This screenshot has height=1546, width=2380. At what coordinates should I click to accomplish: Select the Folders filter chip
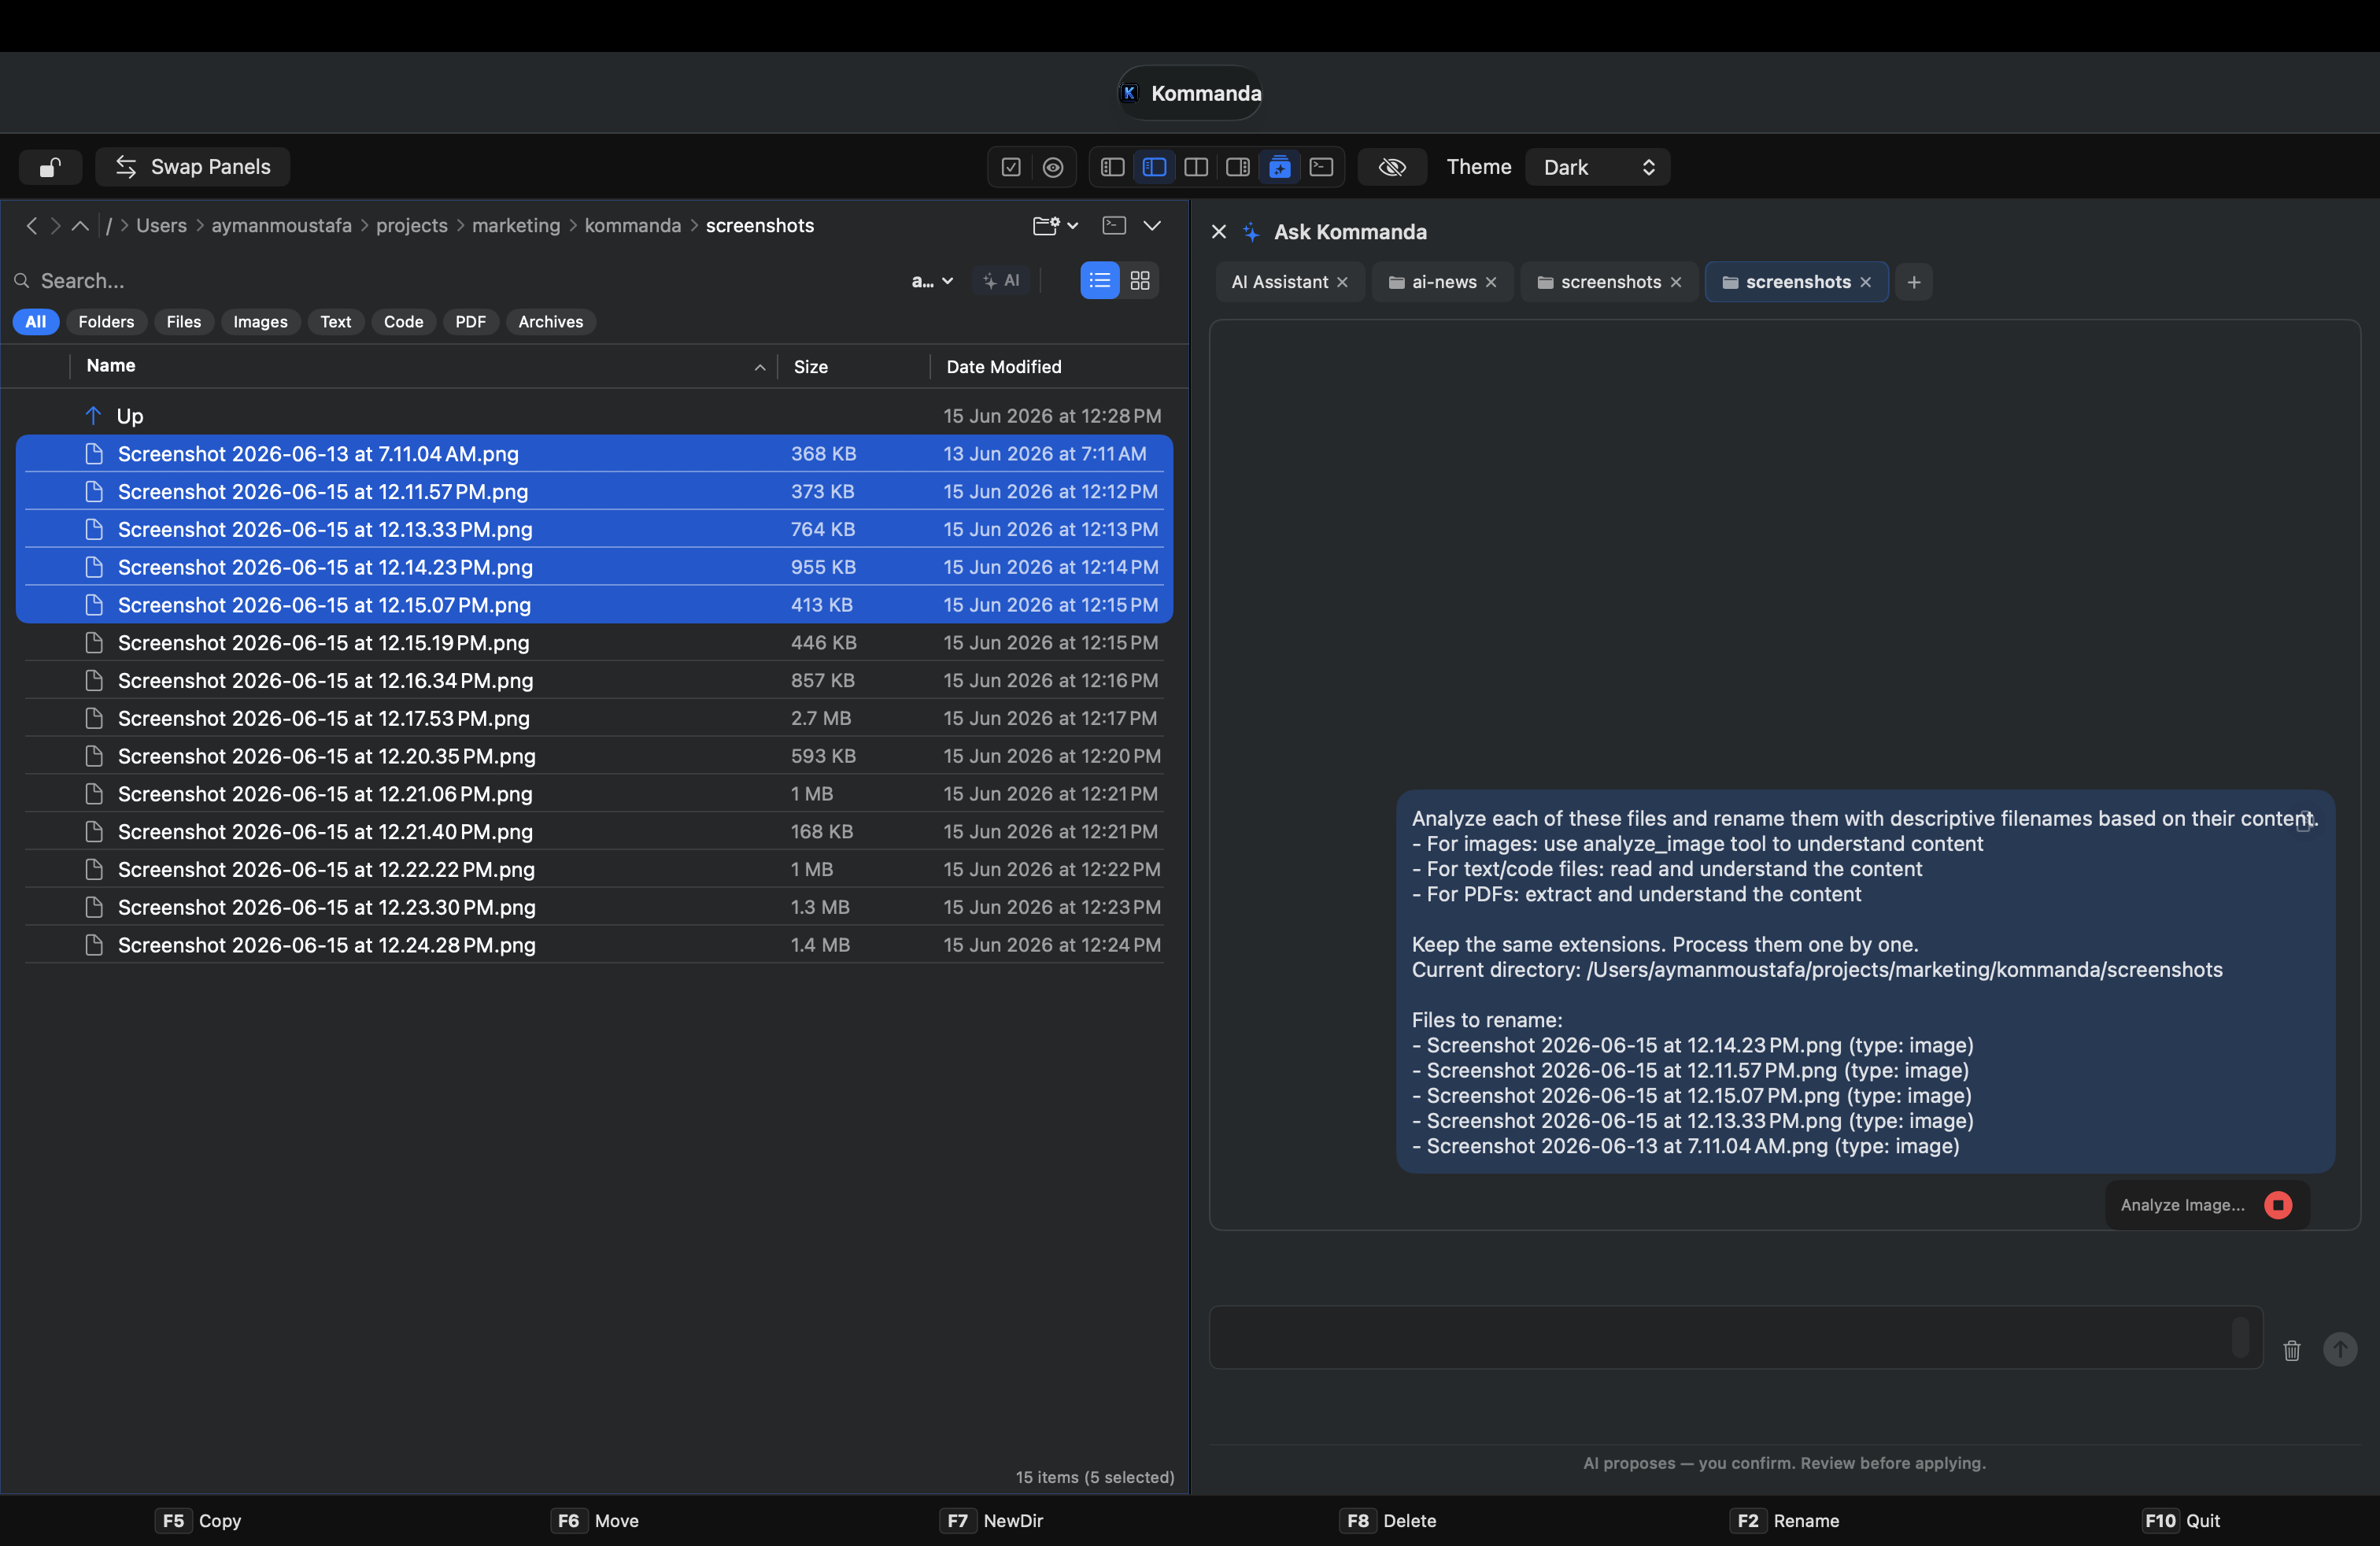pos(106,322)
